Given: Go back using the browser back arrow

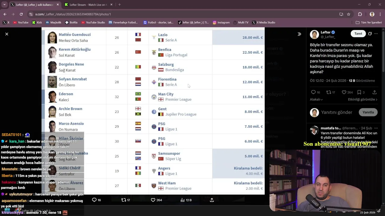Looking at the screenshot, I should (x=5, y=14).
